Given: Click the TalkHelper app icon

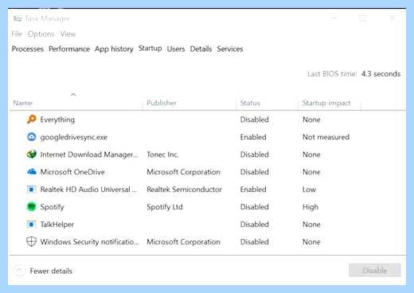Looking at the screenshot, I should pyautogui.click(x=31, y=225).
